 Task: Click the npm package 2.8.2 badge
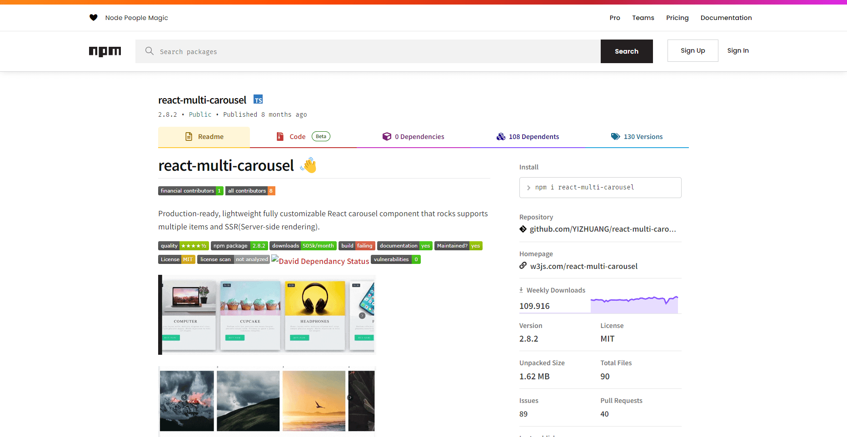coord(239,246)
